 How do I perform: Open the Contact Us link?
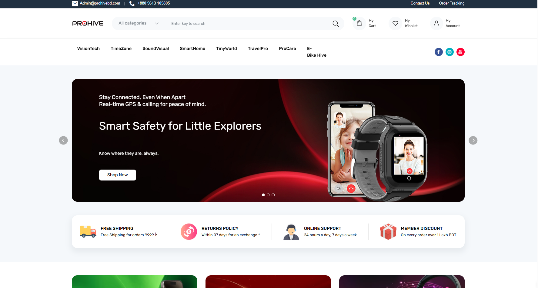click(x=420, y=3)
